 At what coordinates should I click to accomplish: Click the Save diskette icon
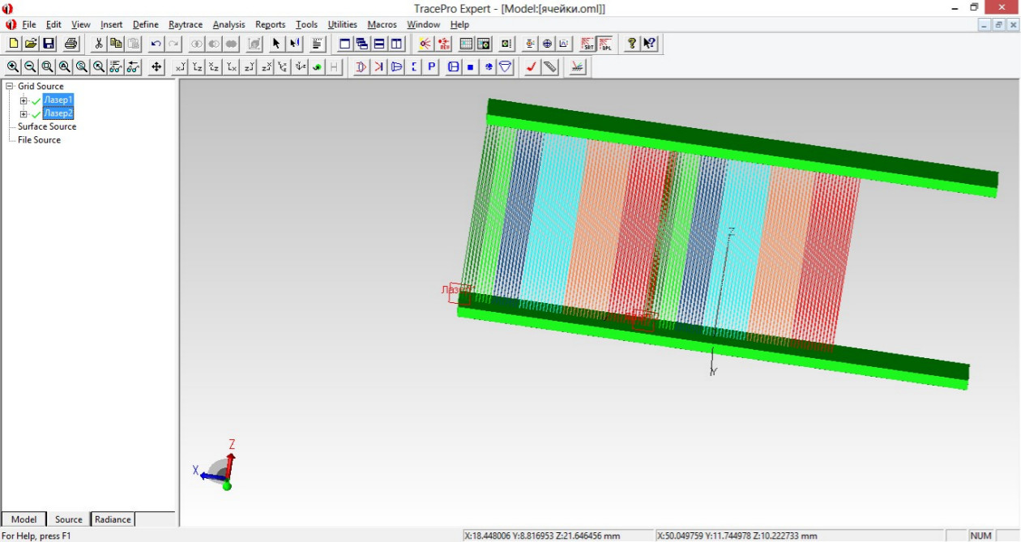click(x=49, y=44)
